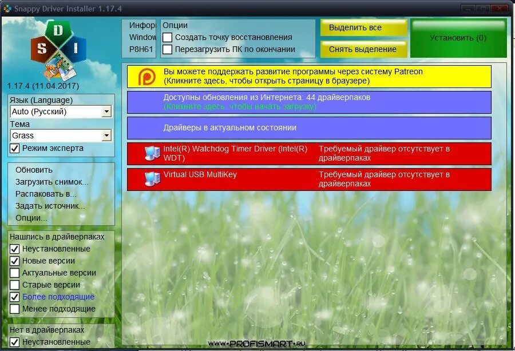
Task: Click the green 'Установить (0)' button
Action: point(458,38)
